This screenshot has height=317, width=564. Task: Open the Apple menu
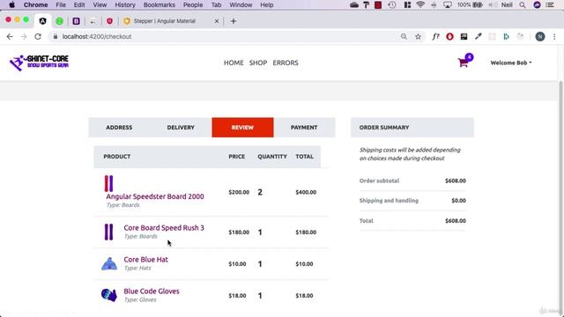11,4
